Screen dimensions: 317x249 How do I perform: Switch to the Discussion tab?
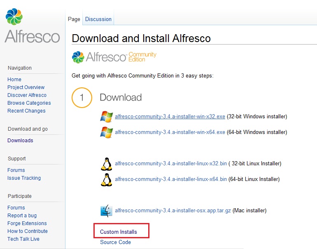[98, 19]
